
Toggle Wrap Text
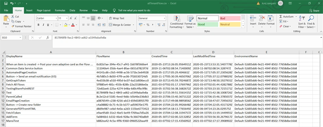[117, 18]
